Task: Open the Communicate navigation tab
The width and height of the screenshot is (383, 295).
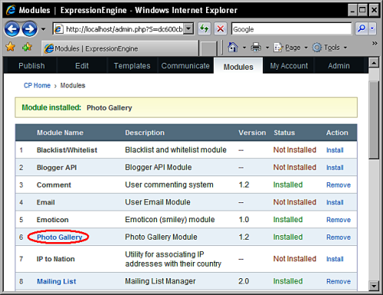Action: tap(185, 66)
